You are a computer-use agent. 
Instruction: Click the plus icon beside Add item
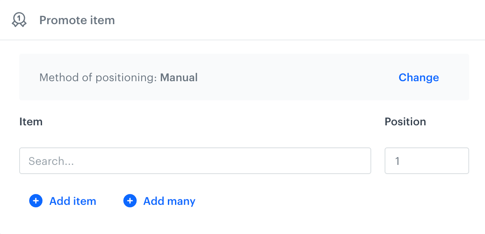36,201
